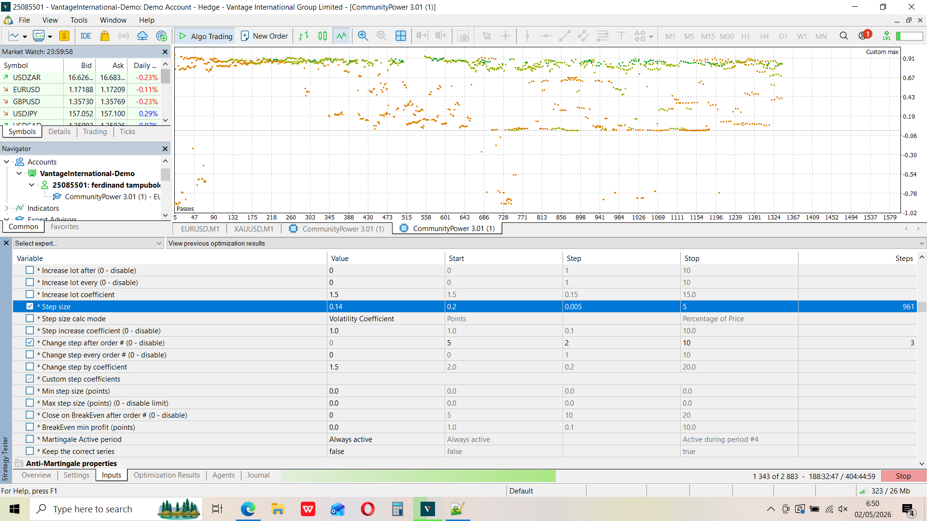Open the XAUUSD,M1 chart tab
The width and height of the screenshot is (927, 521).
(x=253, y=229)
